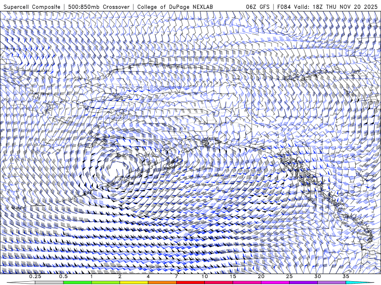
Task: Click the '06Z GFS' model run label
Action: 258,7
